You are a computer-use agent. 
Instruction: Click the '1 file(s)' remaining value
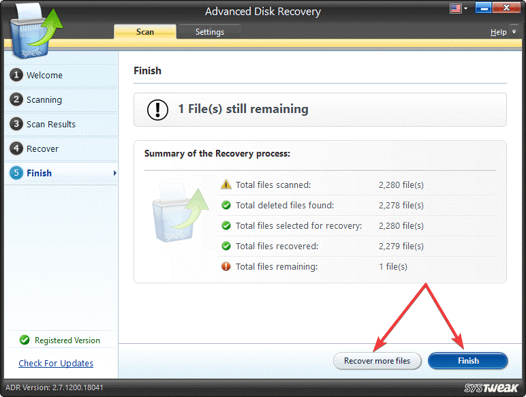coord(393,266)
